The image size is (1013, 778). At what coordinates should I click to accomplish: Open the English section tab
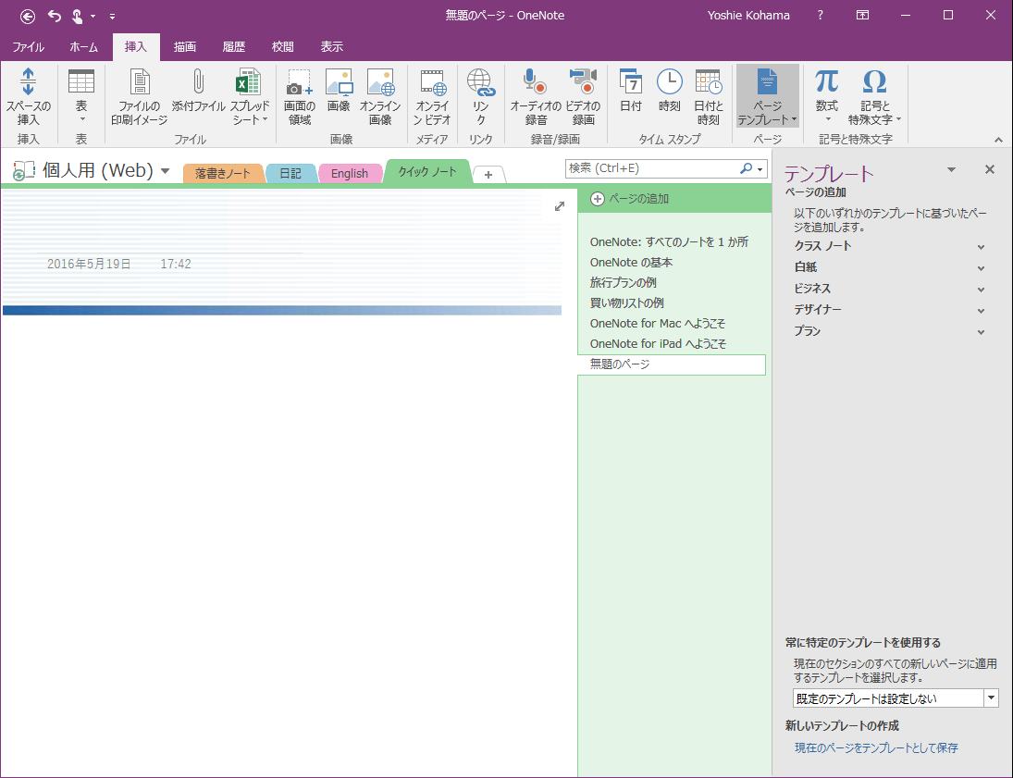click(350, 173)
